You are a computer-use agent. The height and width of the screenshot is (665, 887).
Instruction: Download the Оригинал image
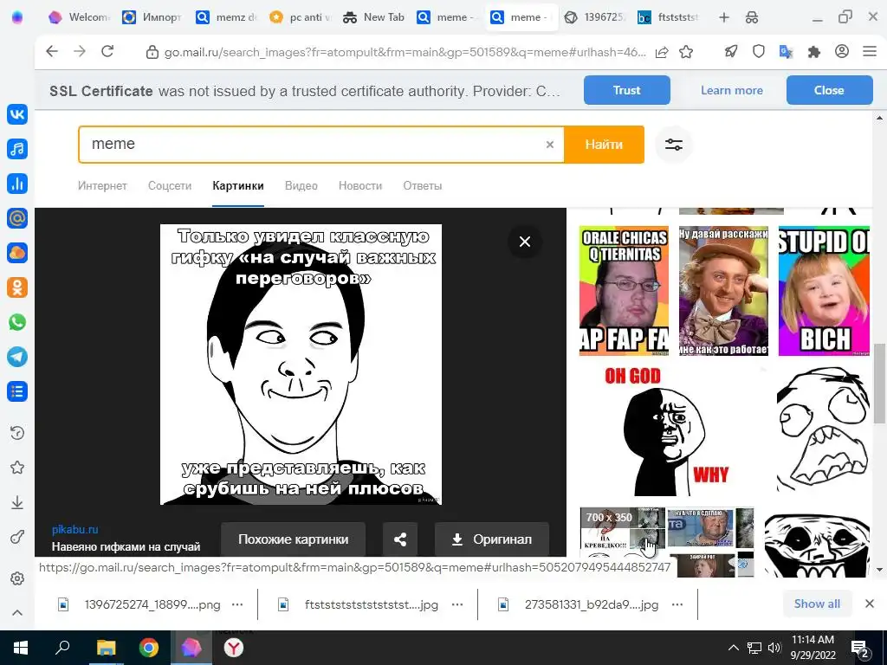point(492,539)
